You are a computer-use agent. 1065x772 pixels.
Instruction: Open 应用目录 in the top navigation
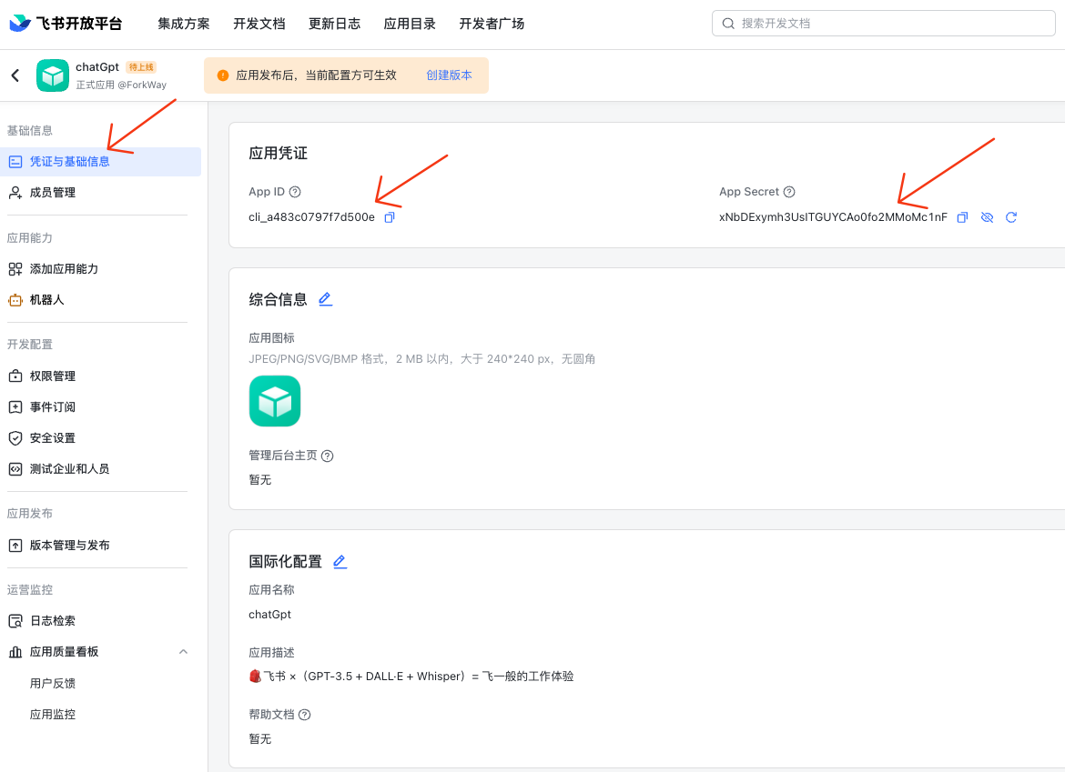click(410, 24)
